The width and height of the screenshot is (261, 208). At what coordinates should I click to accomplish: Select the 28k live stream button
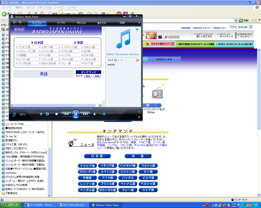87,76
